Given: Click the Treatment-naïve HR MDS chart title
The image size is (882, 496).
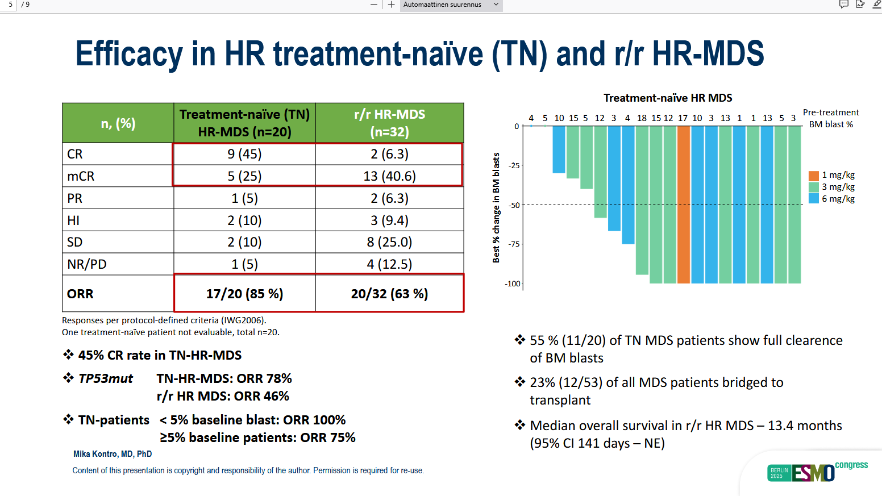Looking at the screenshot, I should (x=668, y=98).
